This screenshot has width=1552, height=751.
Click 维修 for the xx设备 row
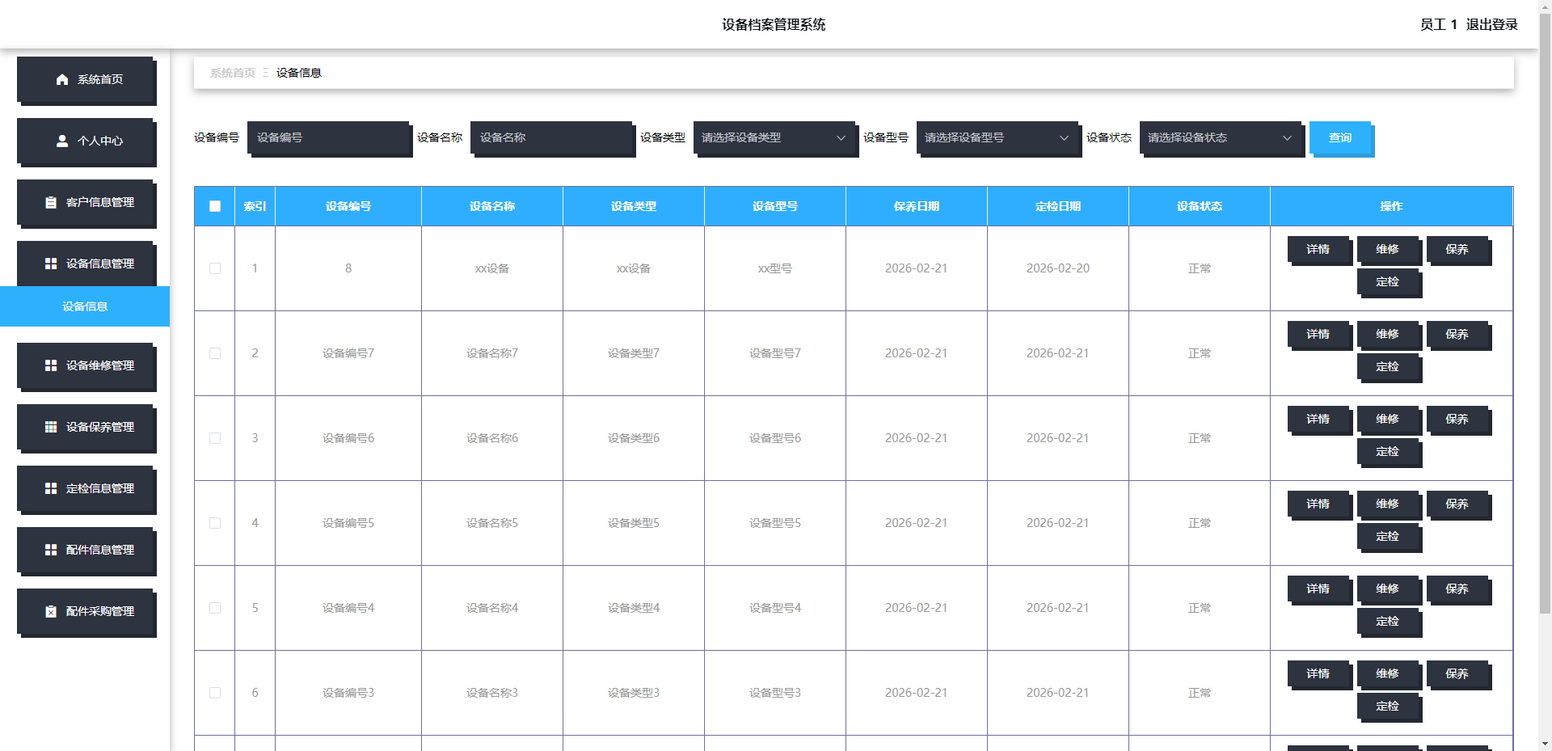(1388, 249)
